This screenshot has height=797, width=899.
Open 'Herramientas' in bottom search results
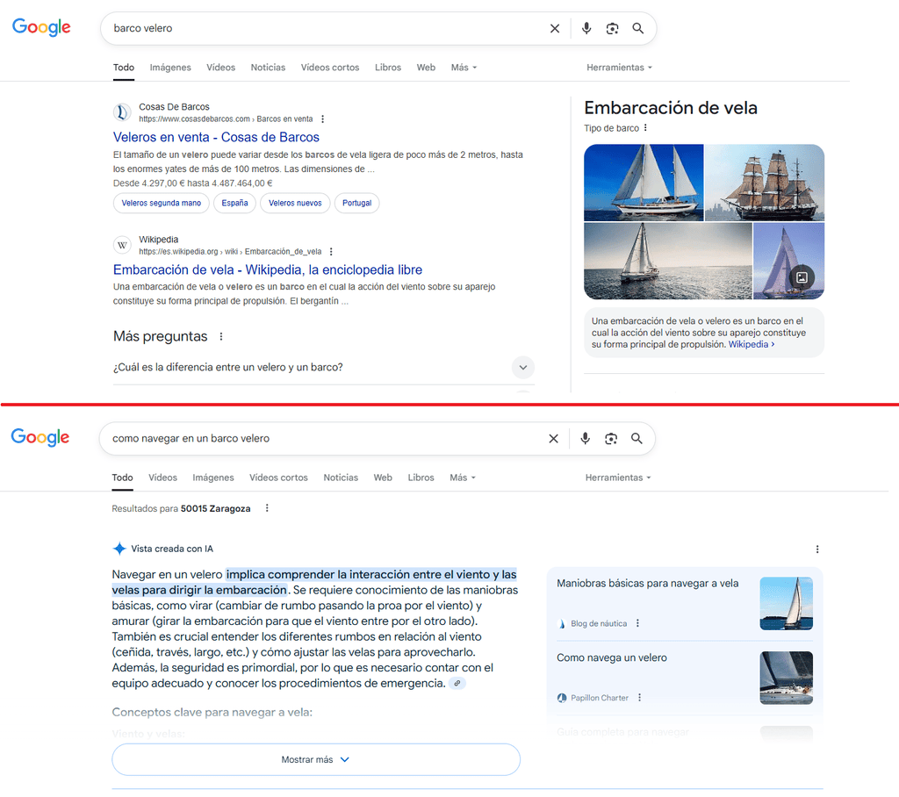[618, 477]
